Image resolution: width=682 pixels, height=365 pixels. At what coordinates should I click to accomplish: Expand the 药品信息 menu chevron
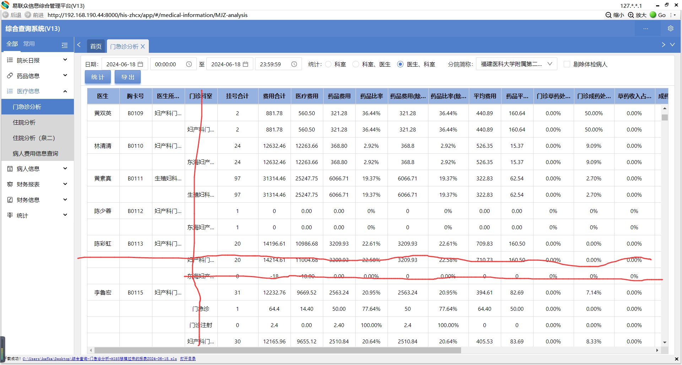65,75
